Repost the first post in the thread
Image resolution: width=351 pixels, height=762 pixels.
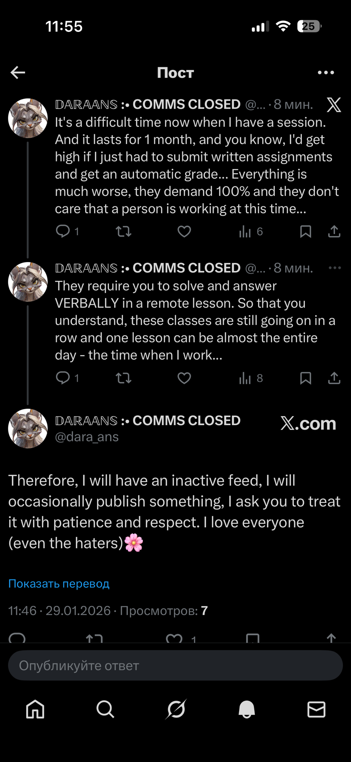tap(123, 231)
